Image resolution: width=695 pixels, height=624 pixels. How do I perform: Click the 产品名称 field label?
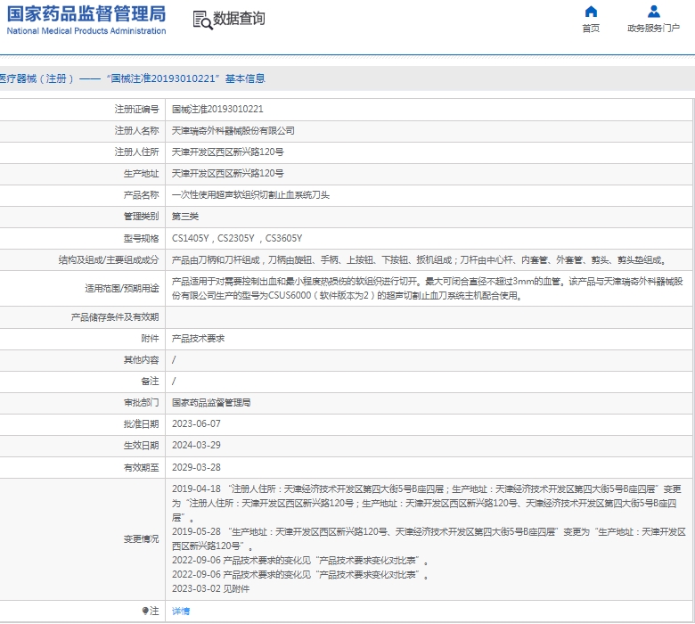pyautogui.click(x=141, y=195)
